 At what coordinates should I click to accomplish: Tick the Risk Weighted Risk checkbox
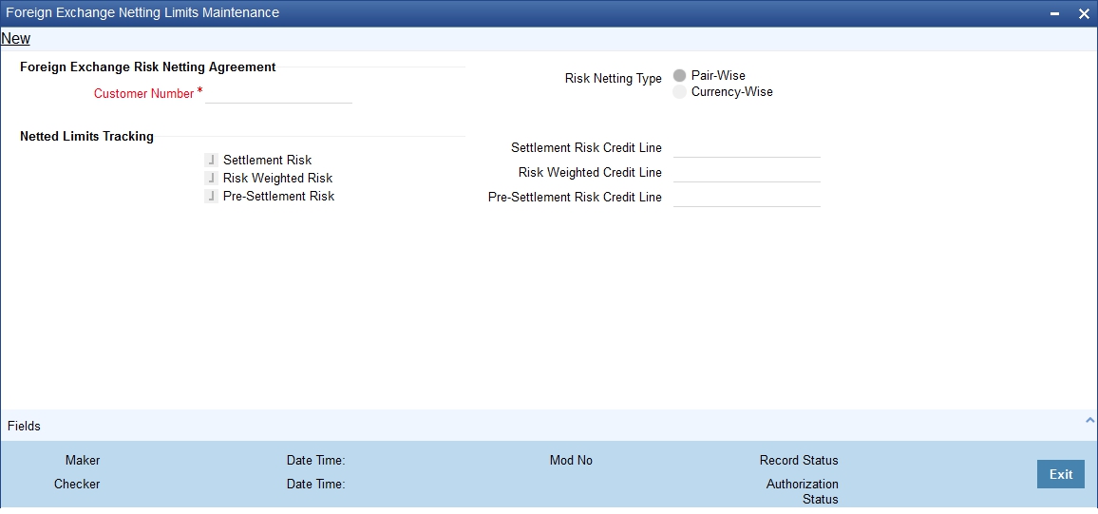(212, 179)
